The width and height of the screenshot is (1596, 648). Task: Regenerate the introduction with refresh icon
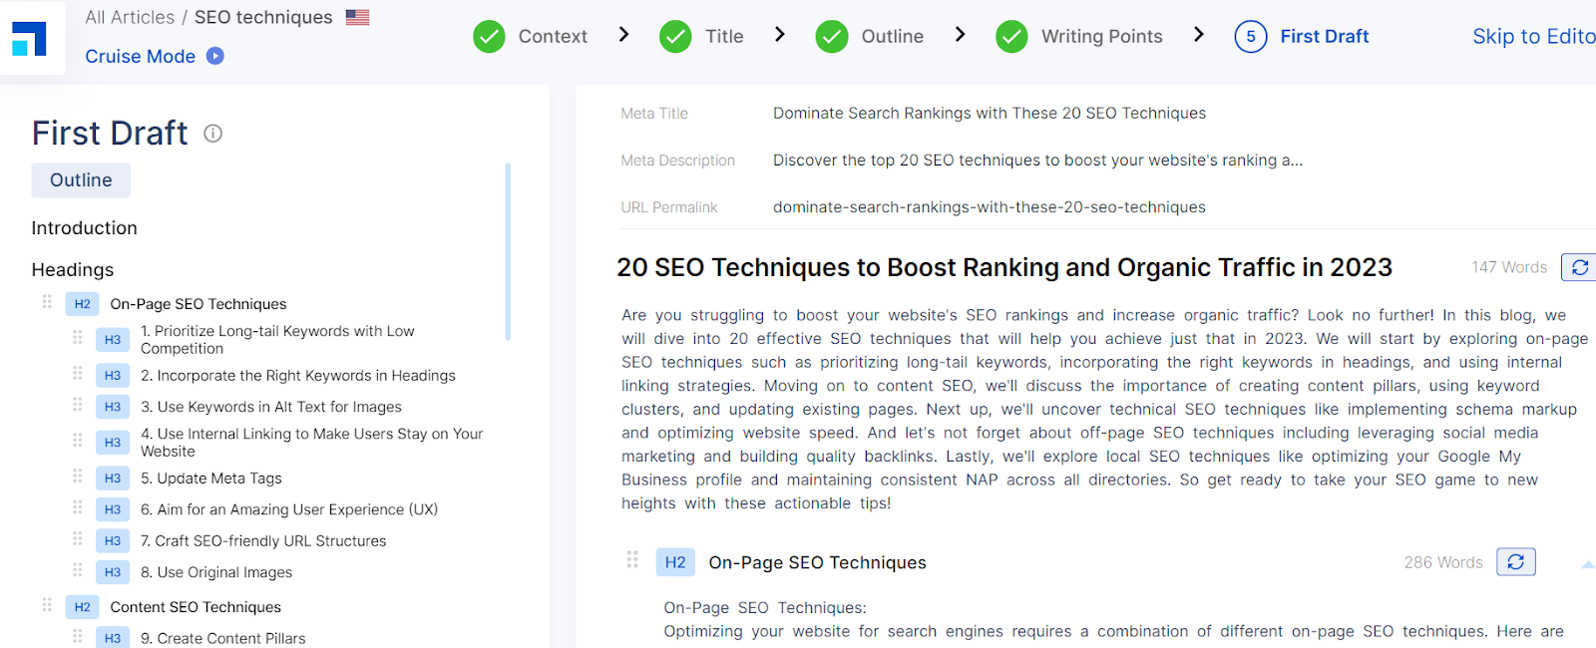pyautogui.click(x=1579, y=267)
